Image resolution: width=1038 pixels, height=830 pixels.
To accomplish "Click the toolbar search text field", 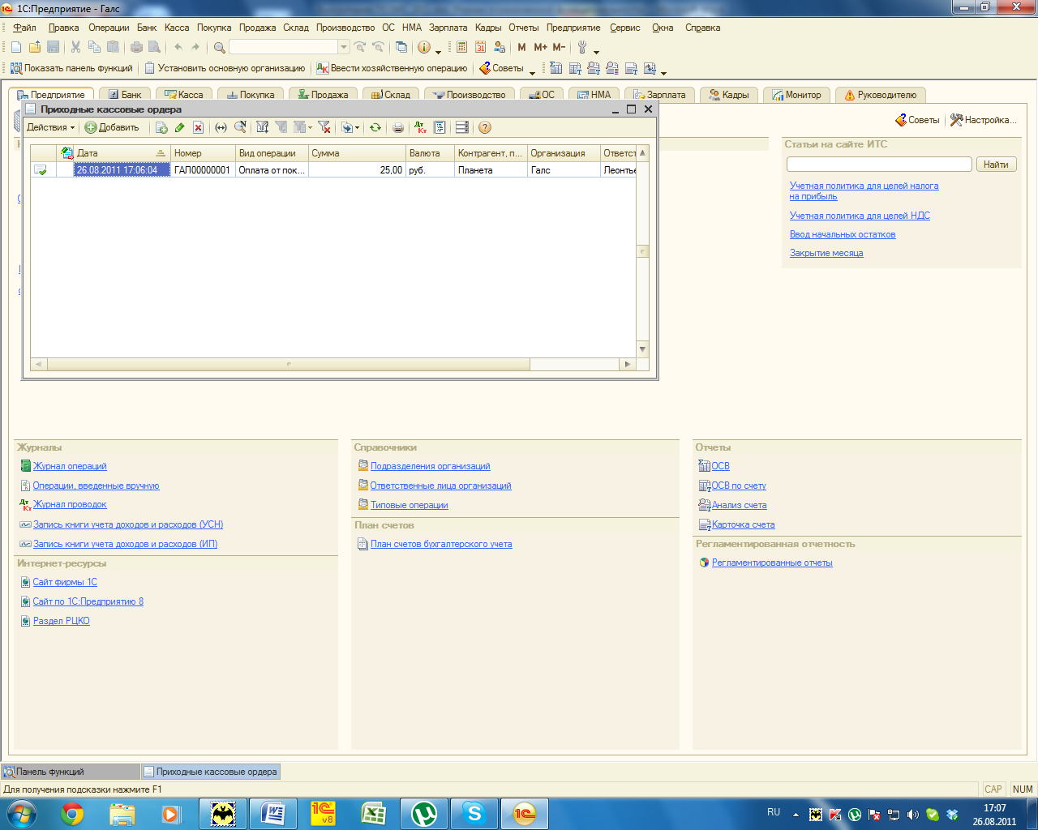I will coord(284,47).
